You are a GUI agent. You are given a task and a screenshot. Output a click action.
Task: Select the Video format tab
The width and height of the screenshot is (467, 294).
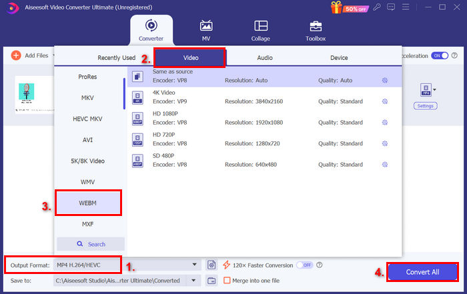[x=190, y=58]
